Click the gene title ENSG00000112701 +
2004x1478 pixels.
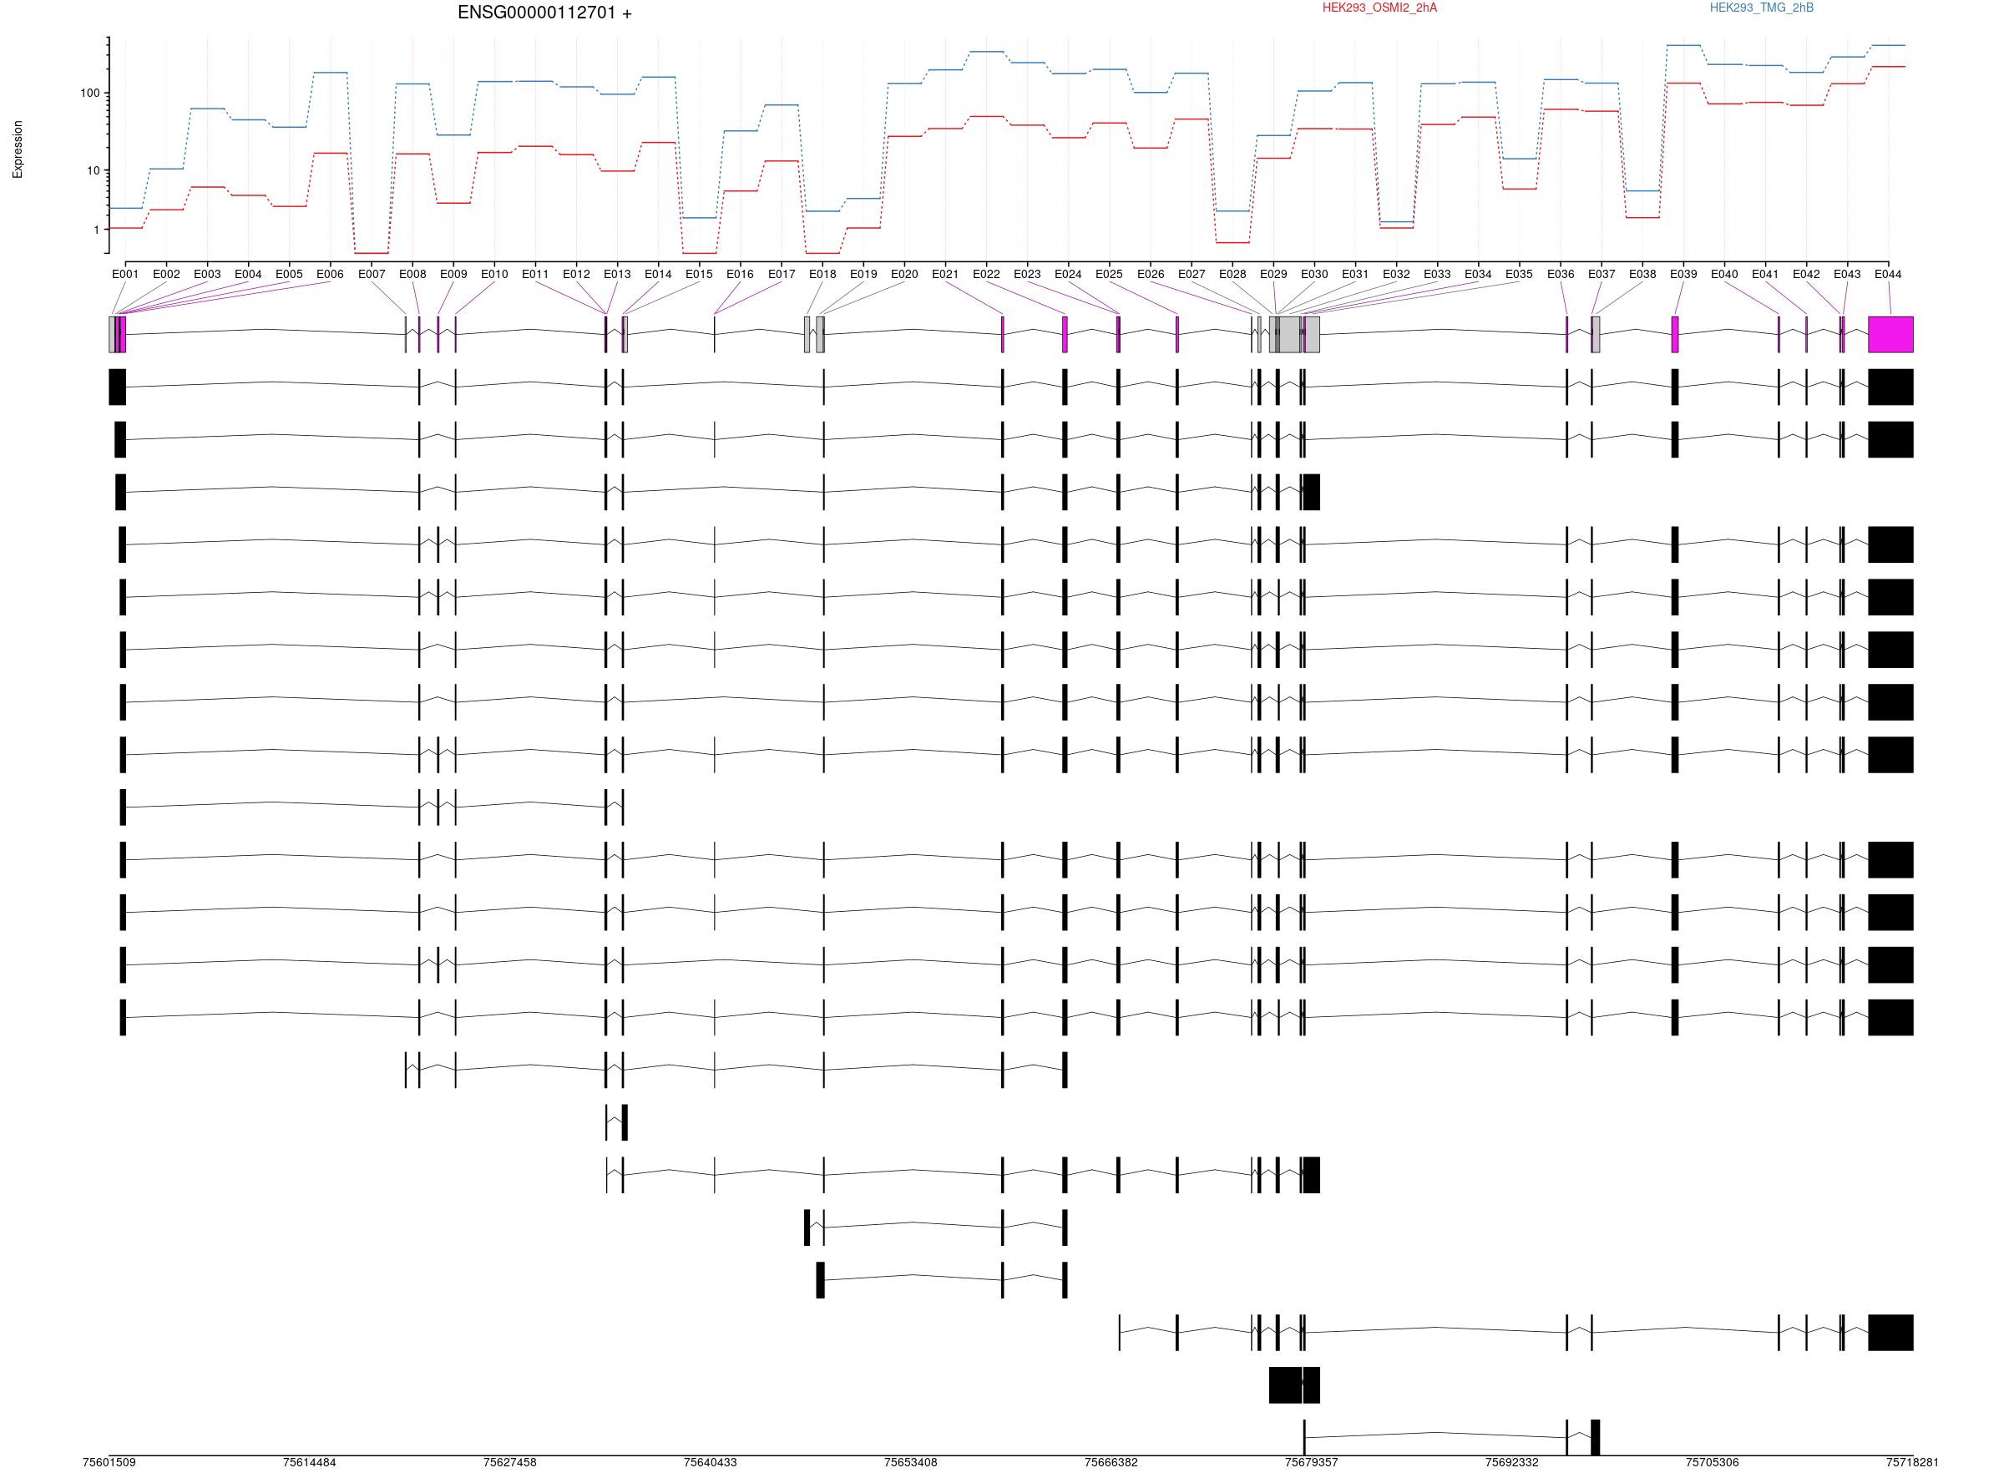click(544, 13)
